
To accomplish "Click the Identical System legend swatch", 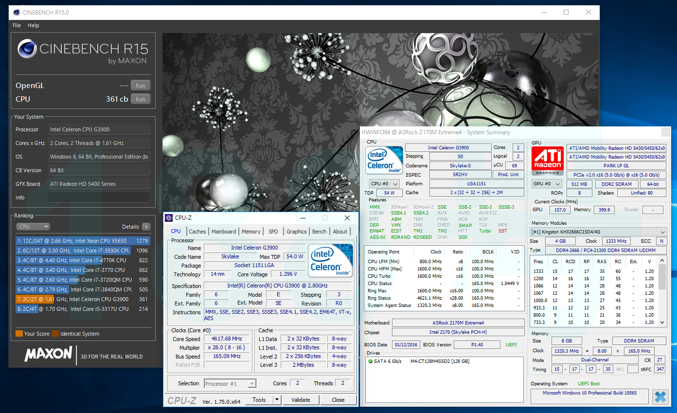I will coord(55,334).
